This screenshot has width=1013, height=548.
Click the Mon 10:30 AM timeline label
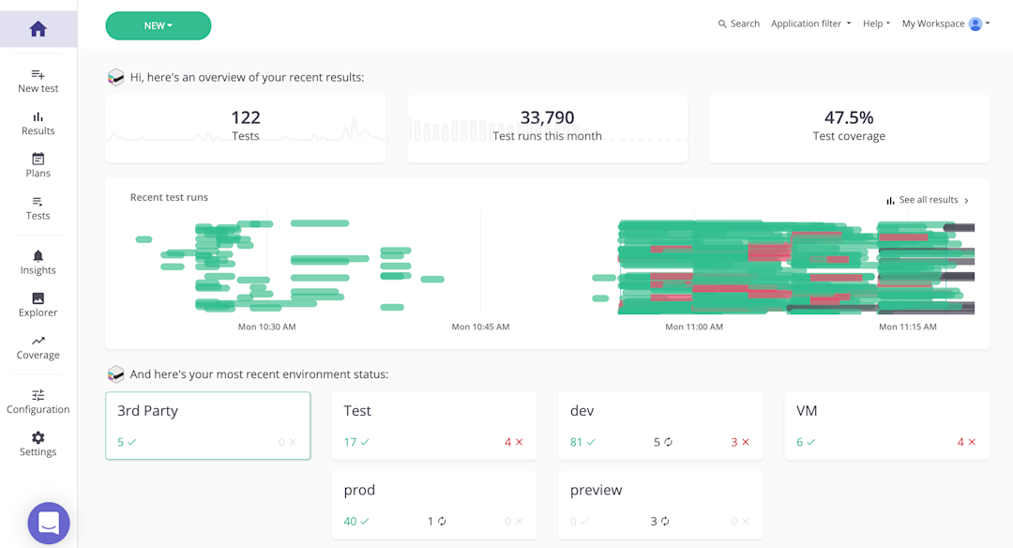click(266, 327)
